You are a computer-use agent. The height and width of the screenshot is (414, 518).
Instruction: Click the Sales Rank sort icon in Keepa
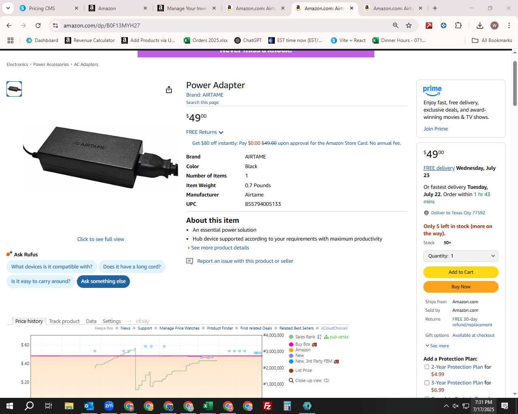click(319, 337)
